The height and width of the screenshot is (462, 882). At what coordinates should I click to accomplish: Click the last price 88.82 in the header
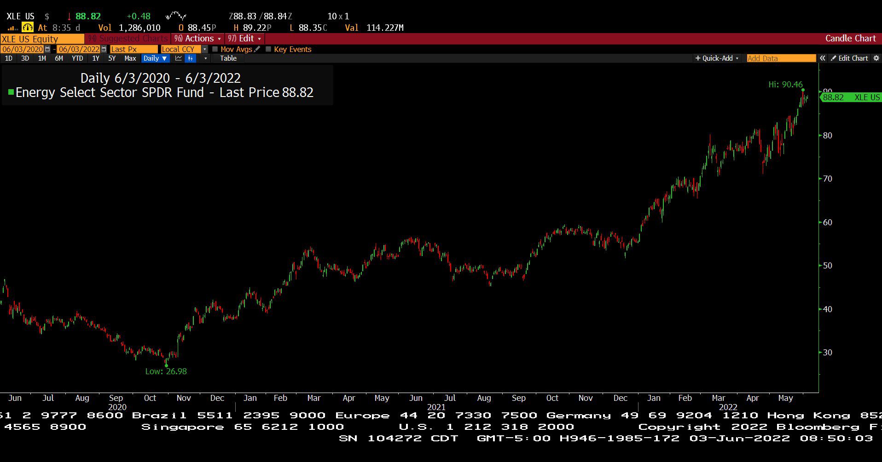pos(88,17)
